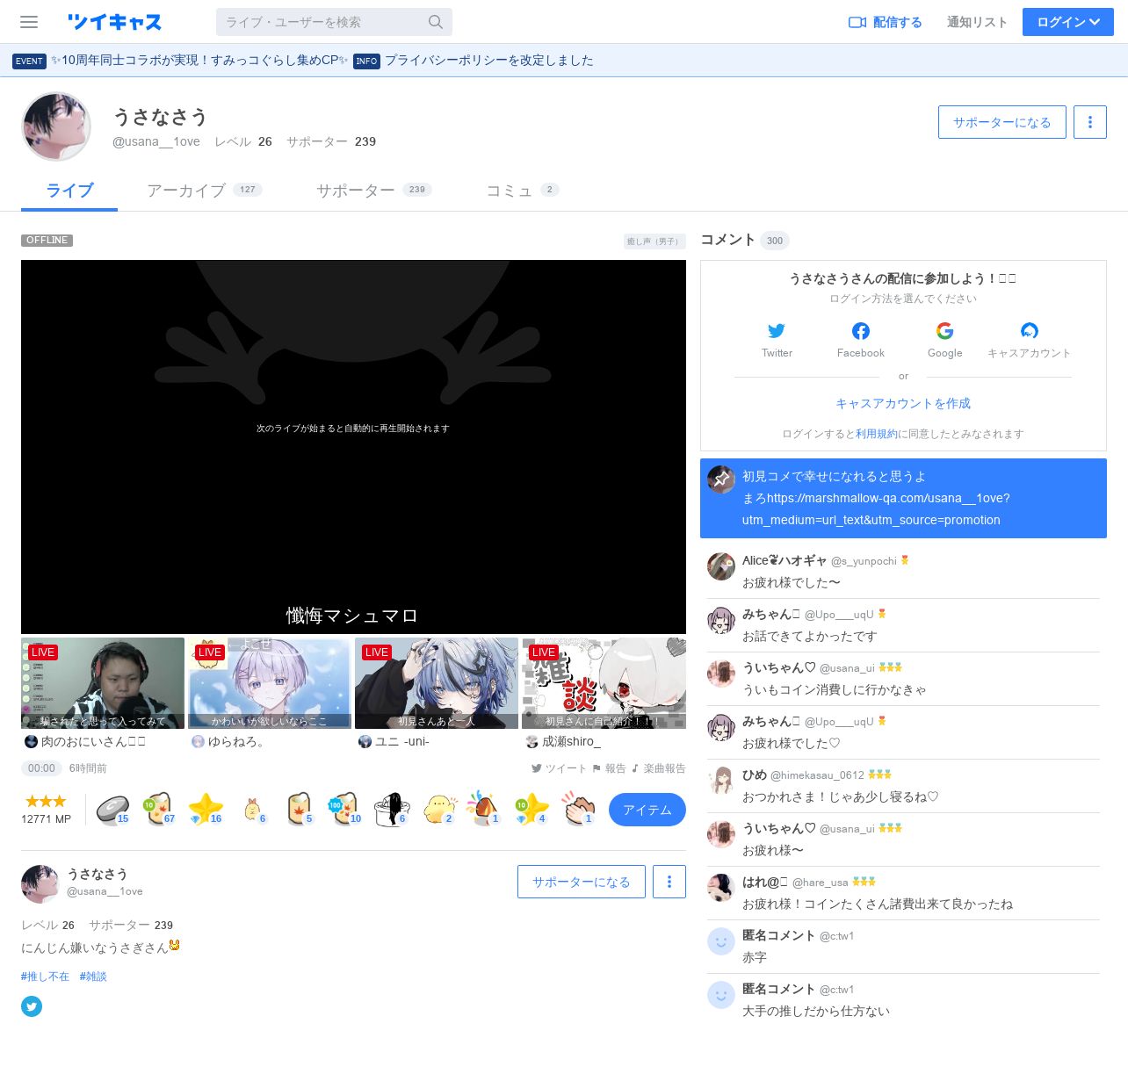Viewport: 1128px width, 1081px height.
Task: Switch to the ライブ tab
Action: 69,191
